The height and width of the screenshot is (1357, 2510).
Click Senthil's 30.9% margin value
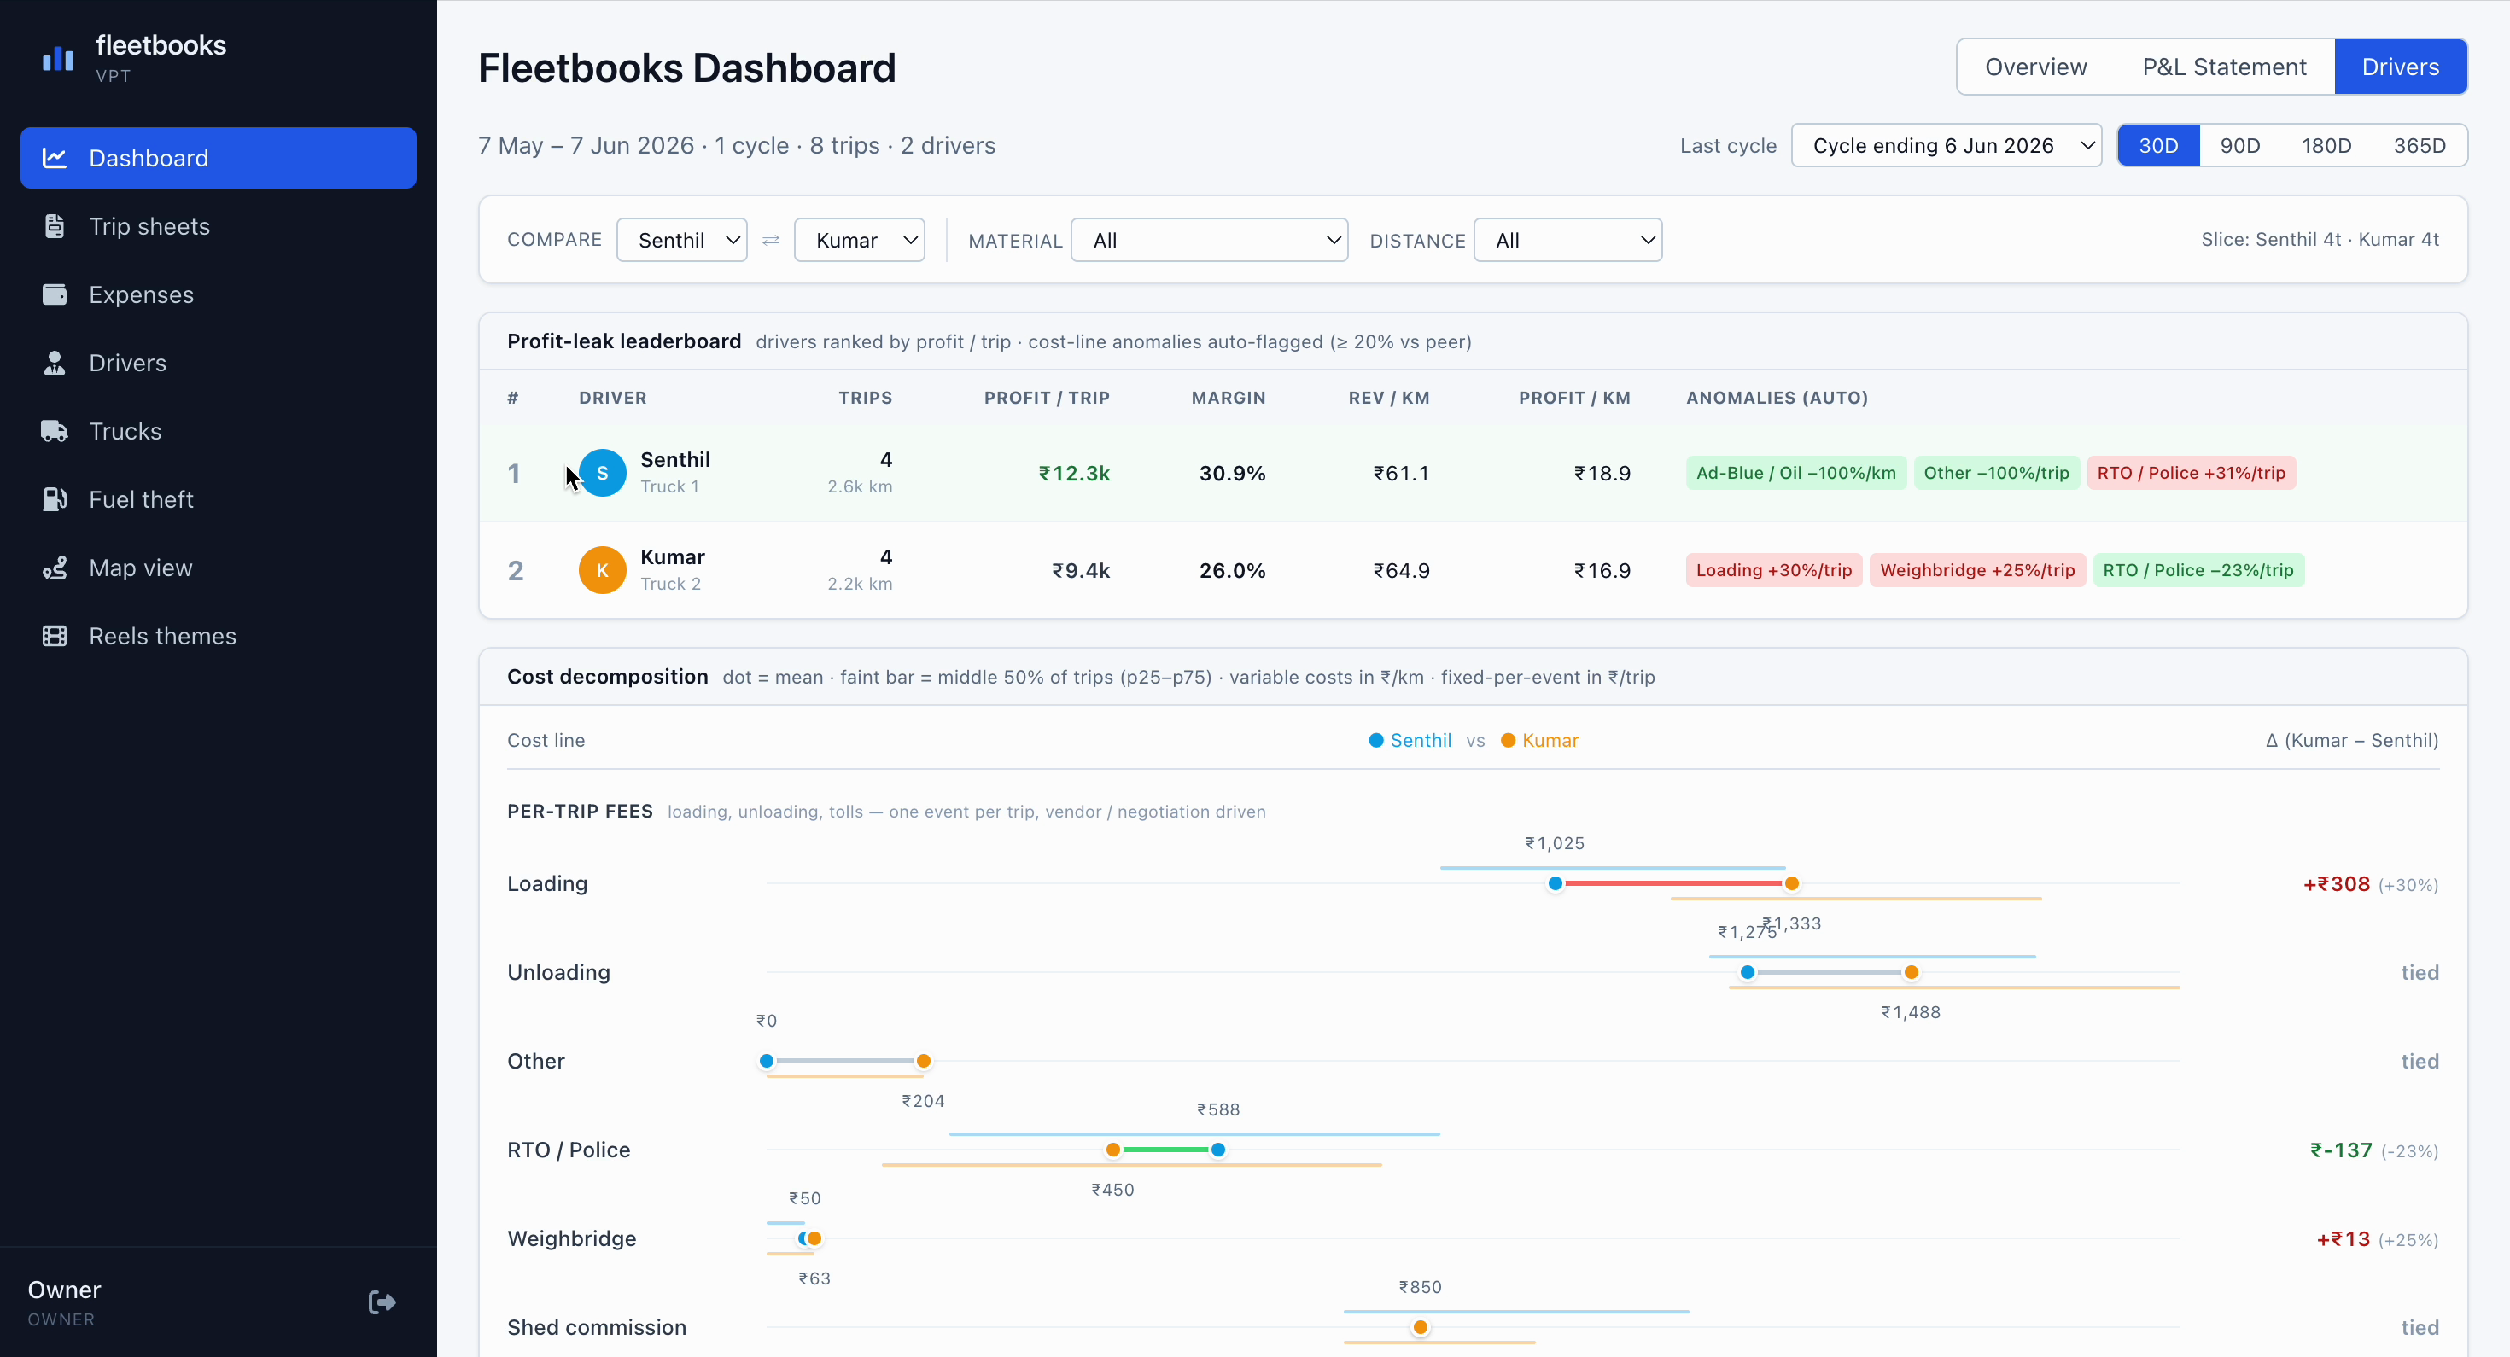tap(1232, 474)
